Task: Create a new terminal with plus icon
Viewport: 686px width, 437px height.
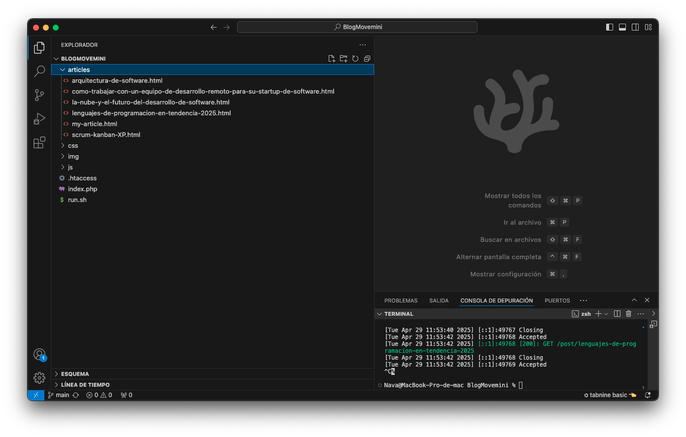Action: click(598, 314)
